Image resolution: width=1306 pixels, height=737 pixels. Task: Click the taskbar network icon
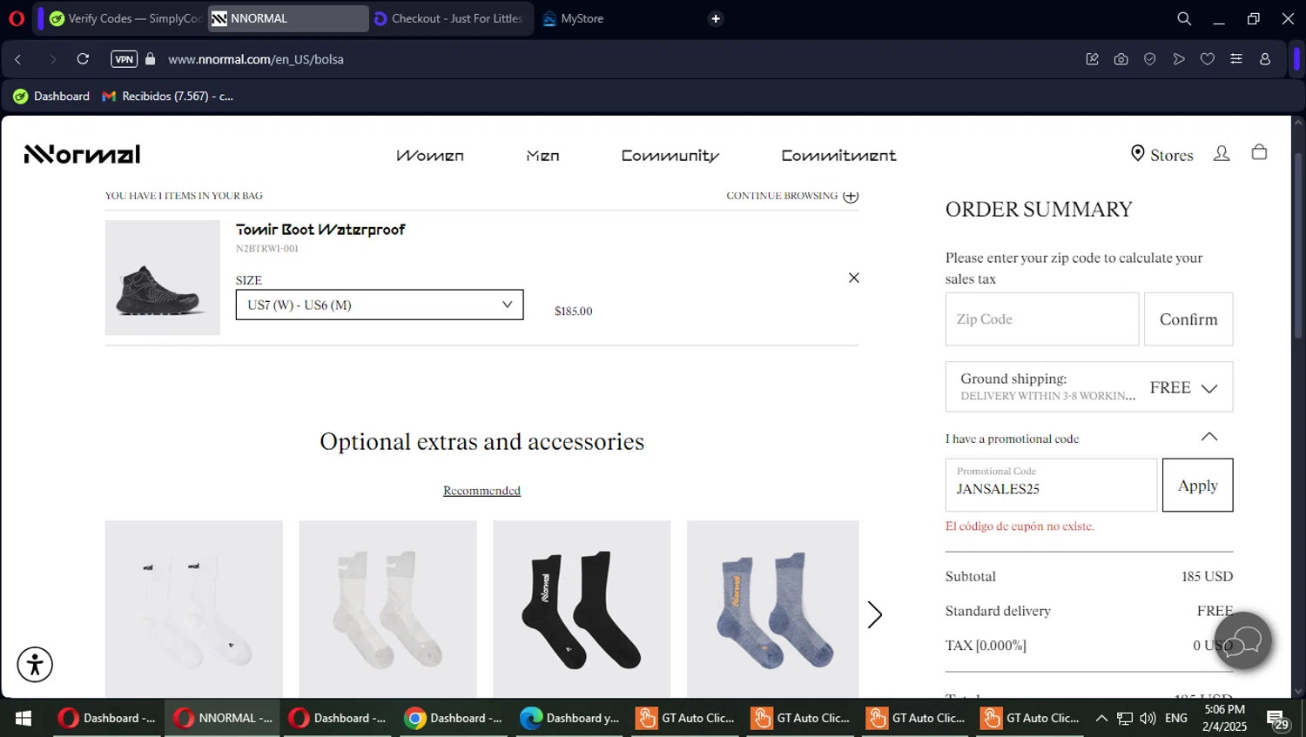click(1125, 718)
